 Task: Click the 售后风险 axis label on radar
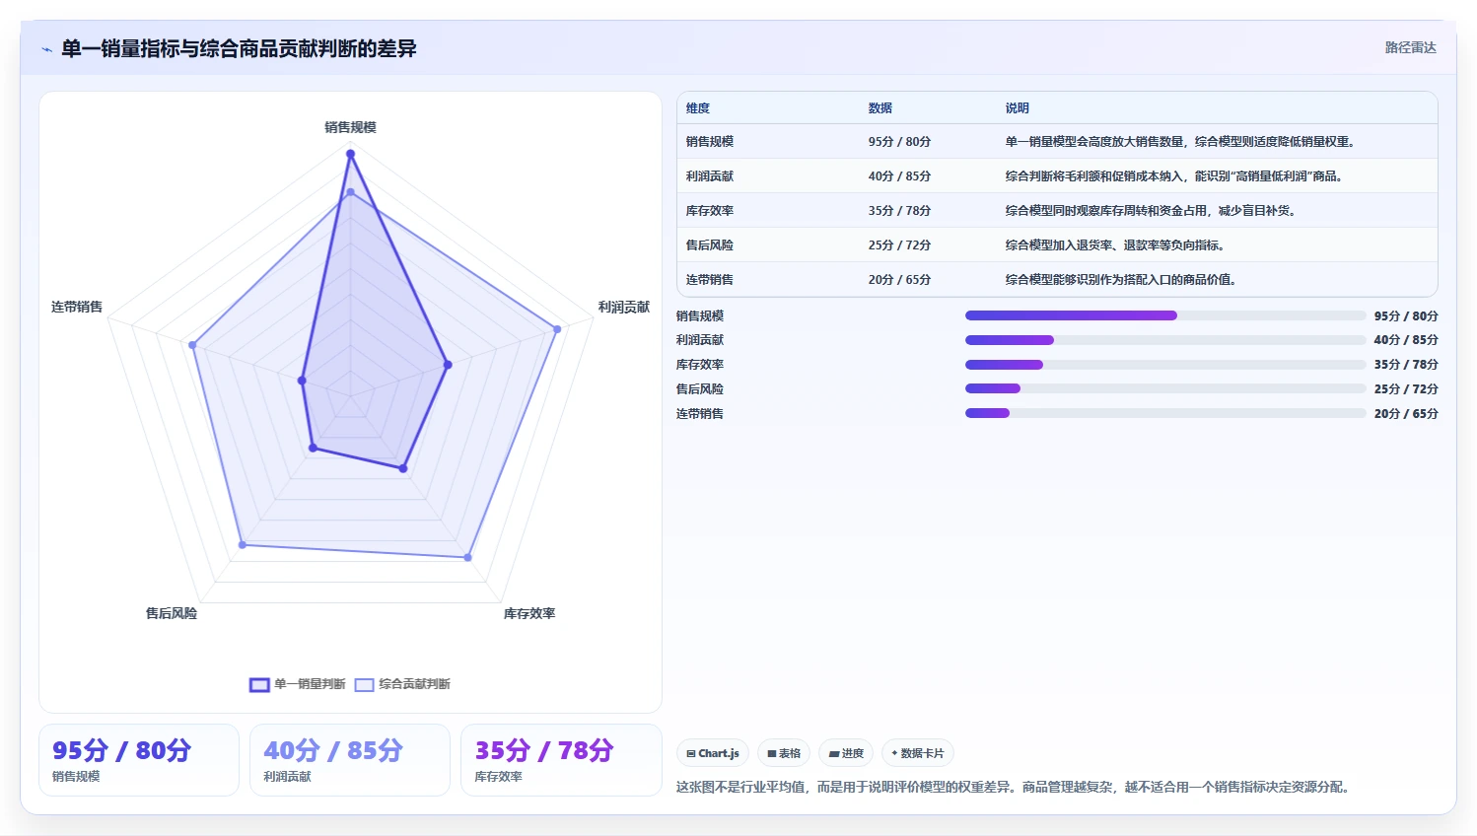coord(172,613)
